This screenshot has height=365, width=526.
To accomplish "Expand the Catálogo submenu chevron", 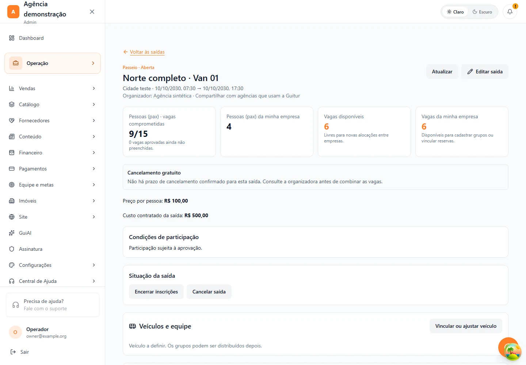I will pos(94,104).
